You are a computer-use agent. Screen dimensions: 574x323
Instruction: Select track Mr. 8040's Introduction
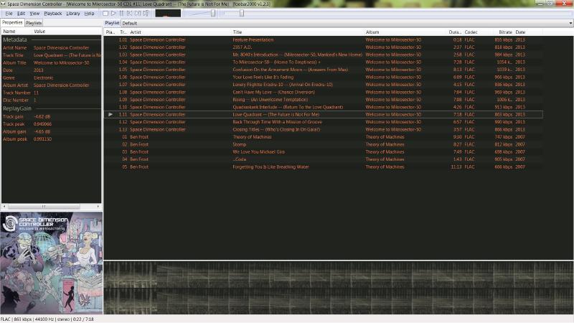[x=324, y=55]
